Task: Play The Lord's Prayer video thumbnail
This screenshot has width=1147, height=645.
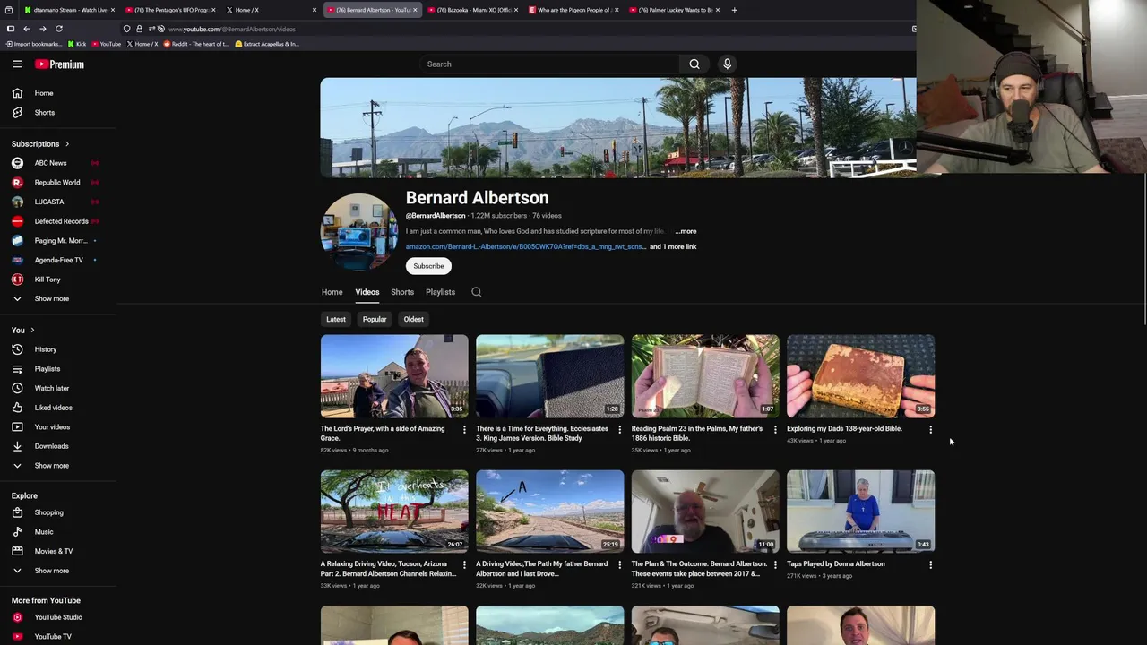Action: tap(394, 376)
